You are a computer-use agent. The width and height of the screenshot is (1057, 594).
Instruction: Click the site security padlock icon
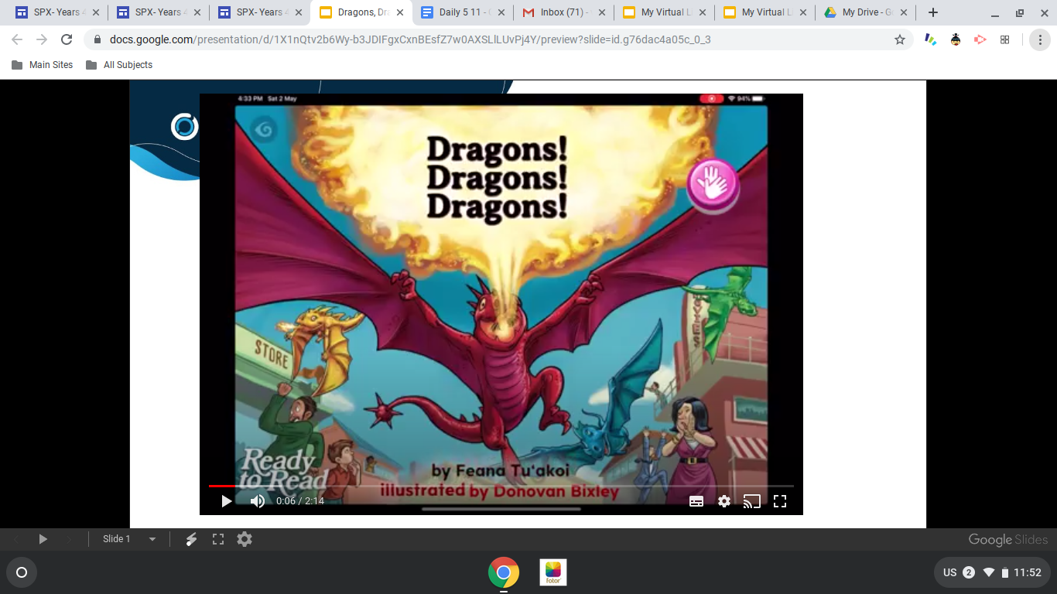(x=97, y=39)
